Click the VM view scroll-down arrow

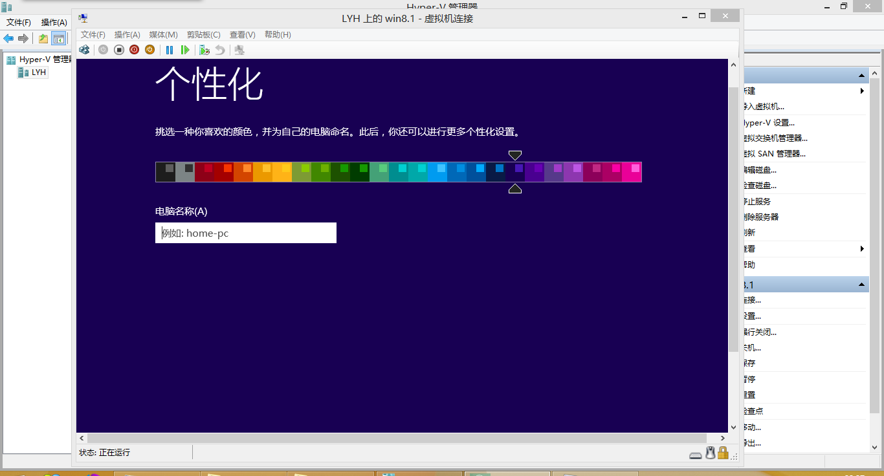[733, 427]
